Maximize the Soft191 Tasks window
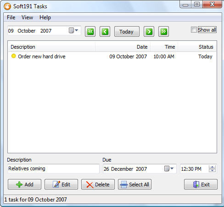This screenshot has height=207, width=224. pyautogui.click(x=197, y=4)
